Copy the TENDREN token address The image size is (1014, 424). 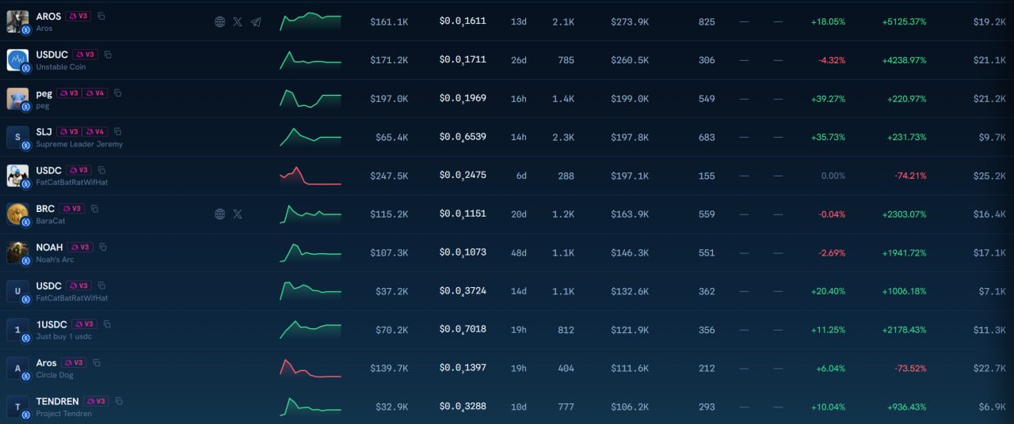[118, 401]
